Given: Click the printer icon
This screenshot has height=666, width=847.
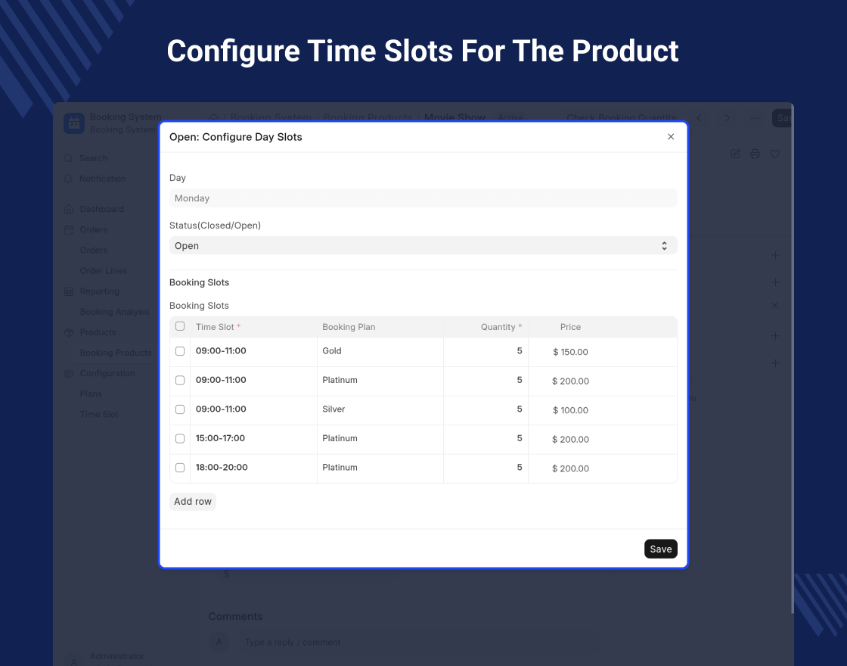Looking at the screenshot, I should coord(755,154).
